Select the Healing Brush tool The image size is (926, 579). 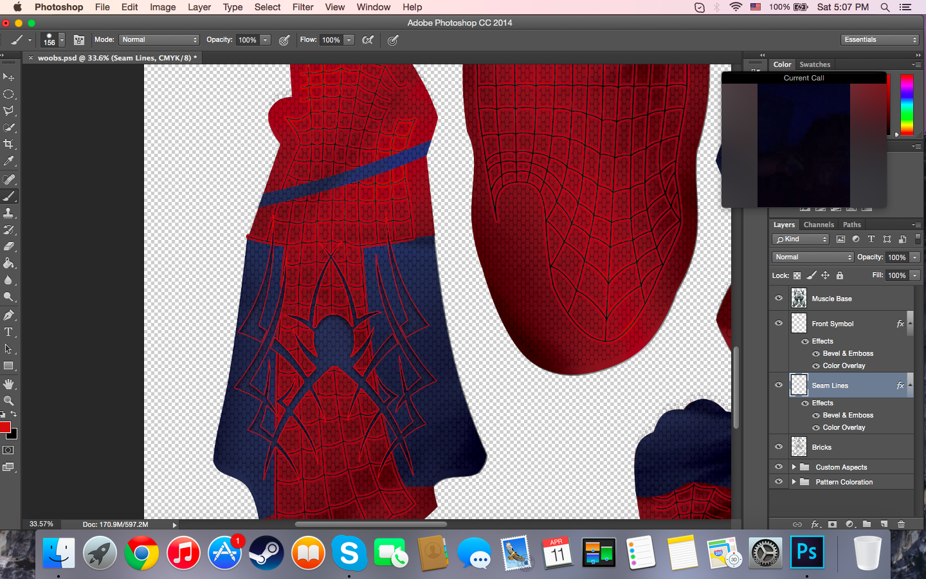(x=8, y=179)
